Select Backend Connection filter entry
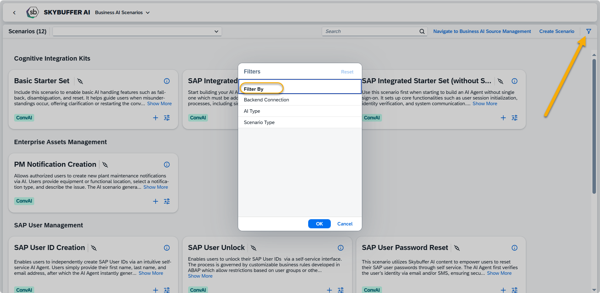The height and width of the screenshot is (293, 600). (300, 100)
